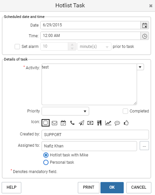The height and width of the screenshot is (195, 155).
Task: Mark the task as Completed
Action: point(125,111)
